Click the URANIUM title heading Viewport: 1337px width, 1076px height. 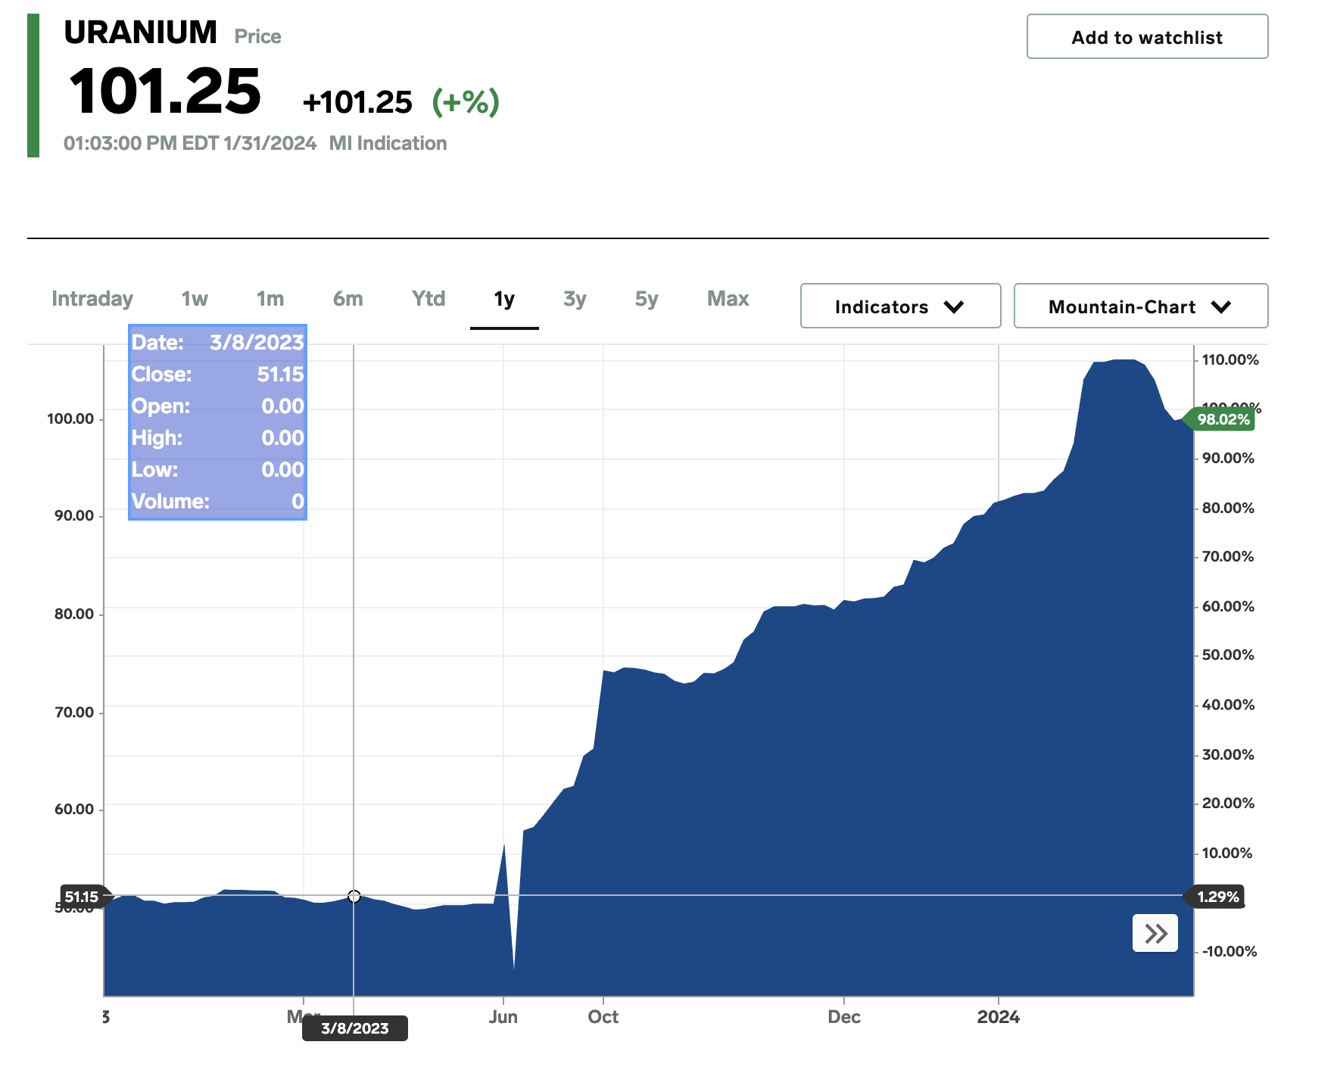(141, 33)
